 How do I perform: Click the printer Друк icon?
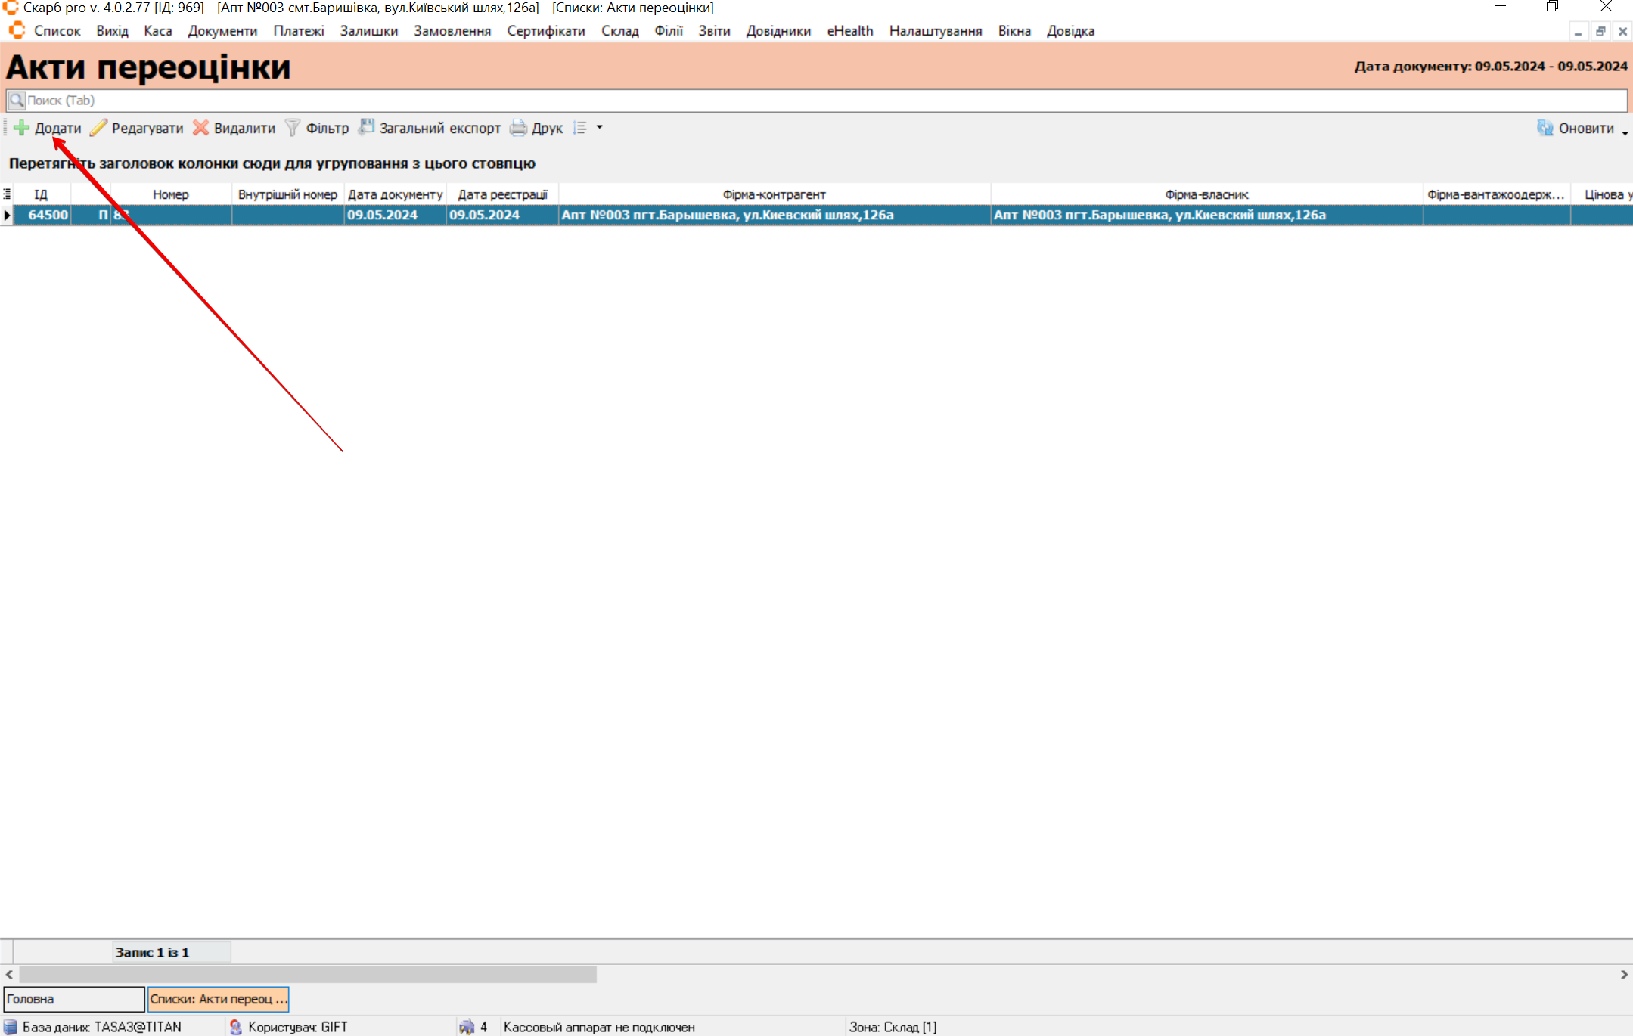tap(518, 128)
